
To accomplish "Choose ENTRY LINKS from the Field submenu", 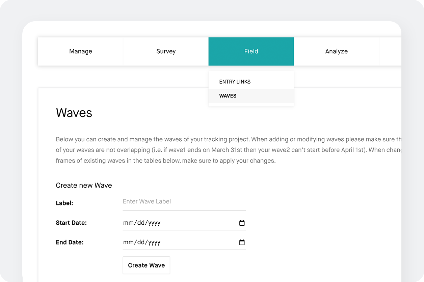I will 235,82.
